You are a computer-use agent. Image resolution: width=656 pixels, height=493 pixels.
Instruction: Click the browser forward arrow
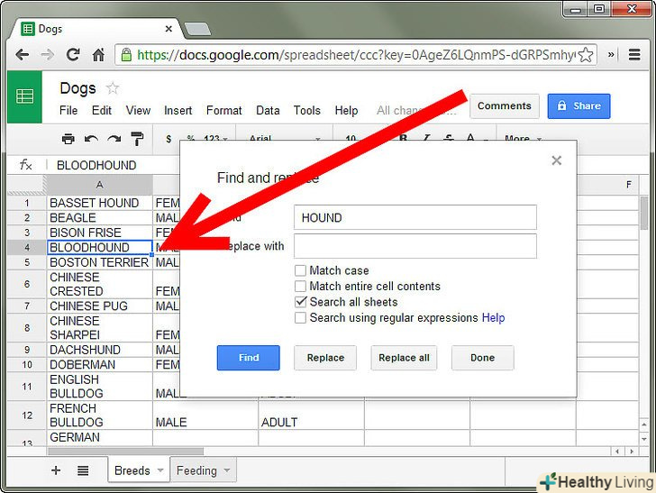[x=47, y=55]
